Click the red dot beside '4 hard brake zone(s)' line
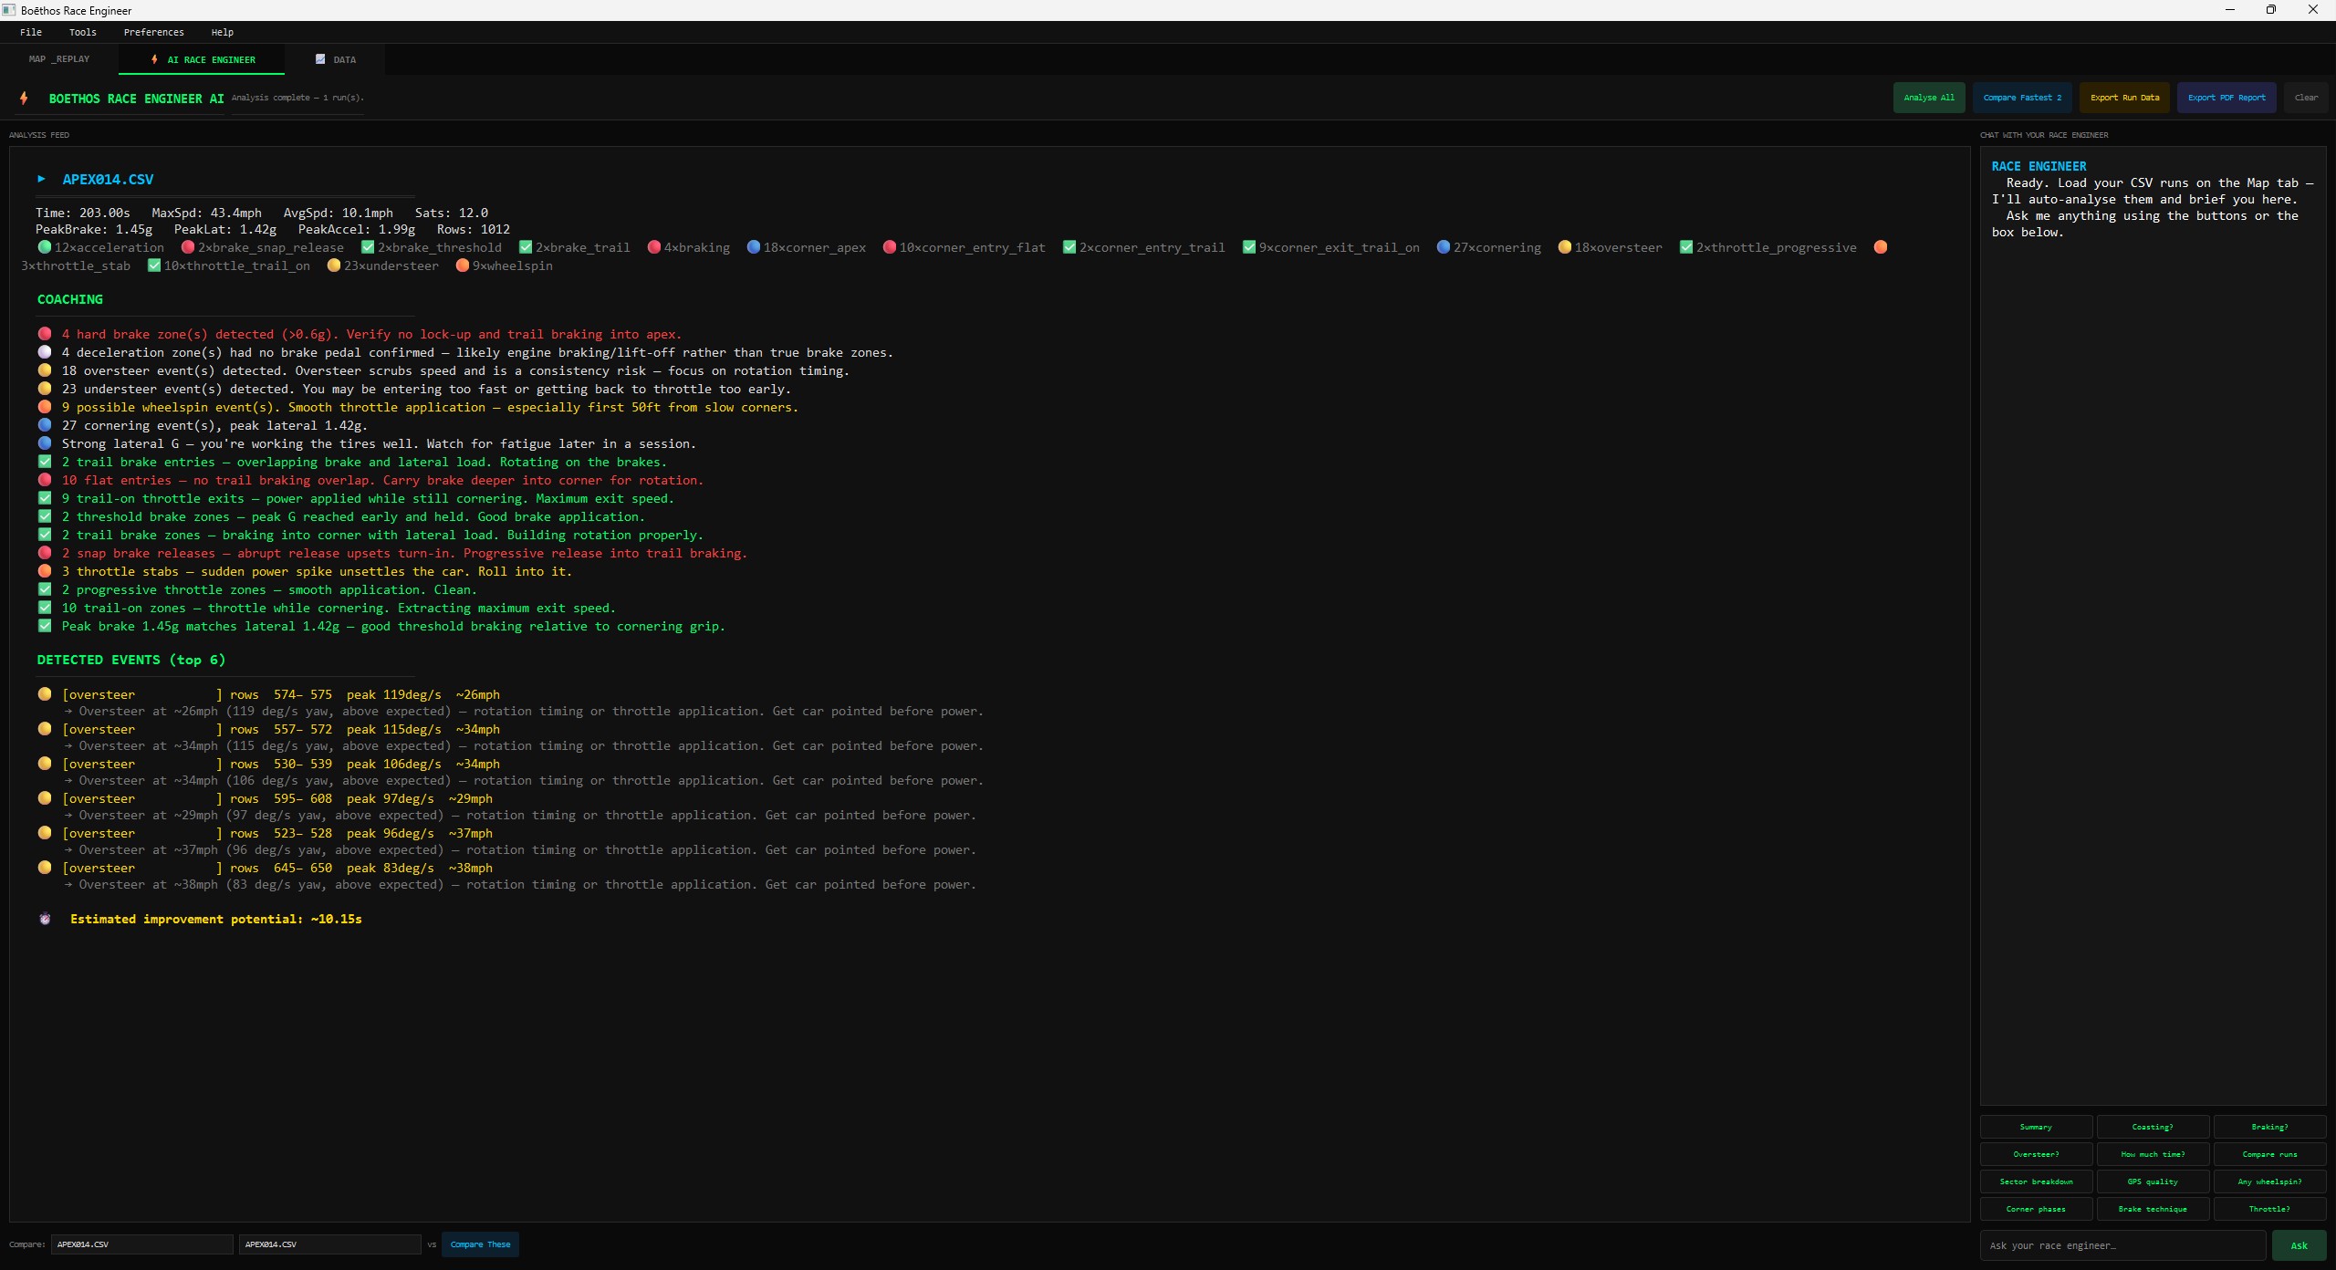 click(x=45, y=334)
